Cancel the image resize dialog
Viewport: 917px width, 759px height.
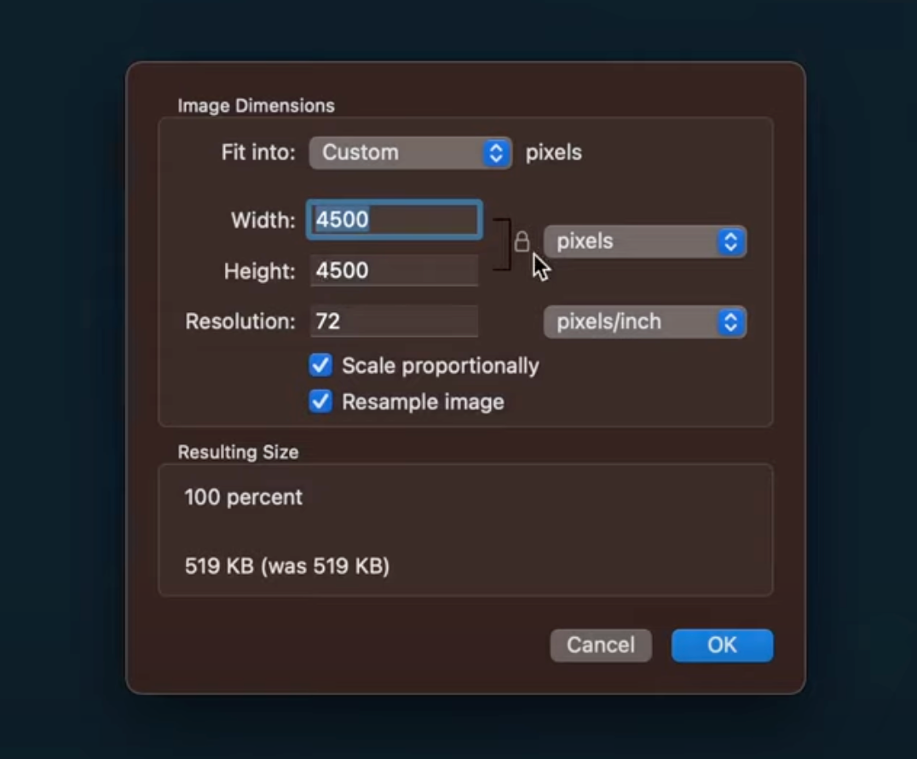pos(600,646)
